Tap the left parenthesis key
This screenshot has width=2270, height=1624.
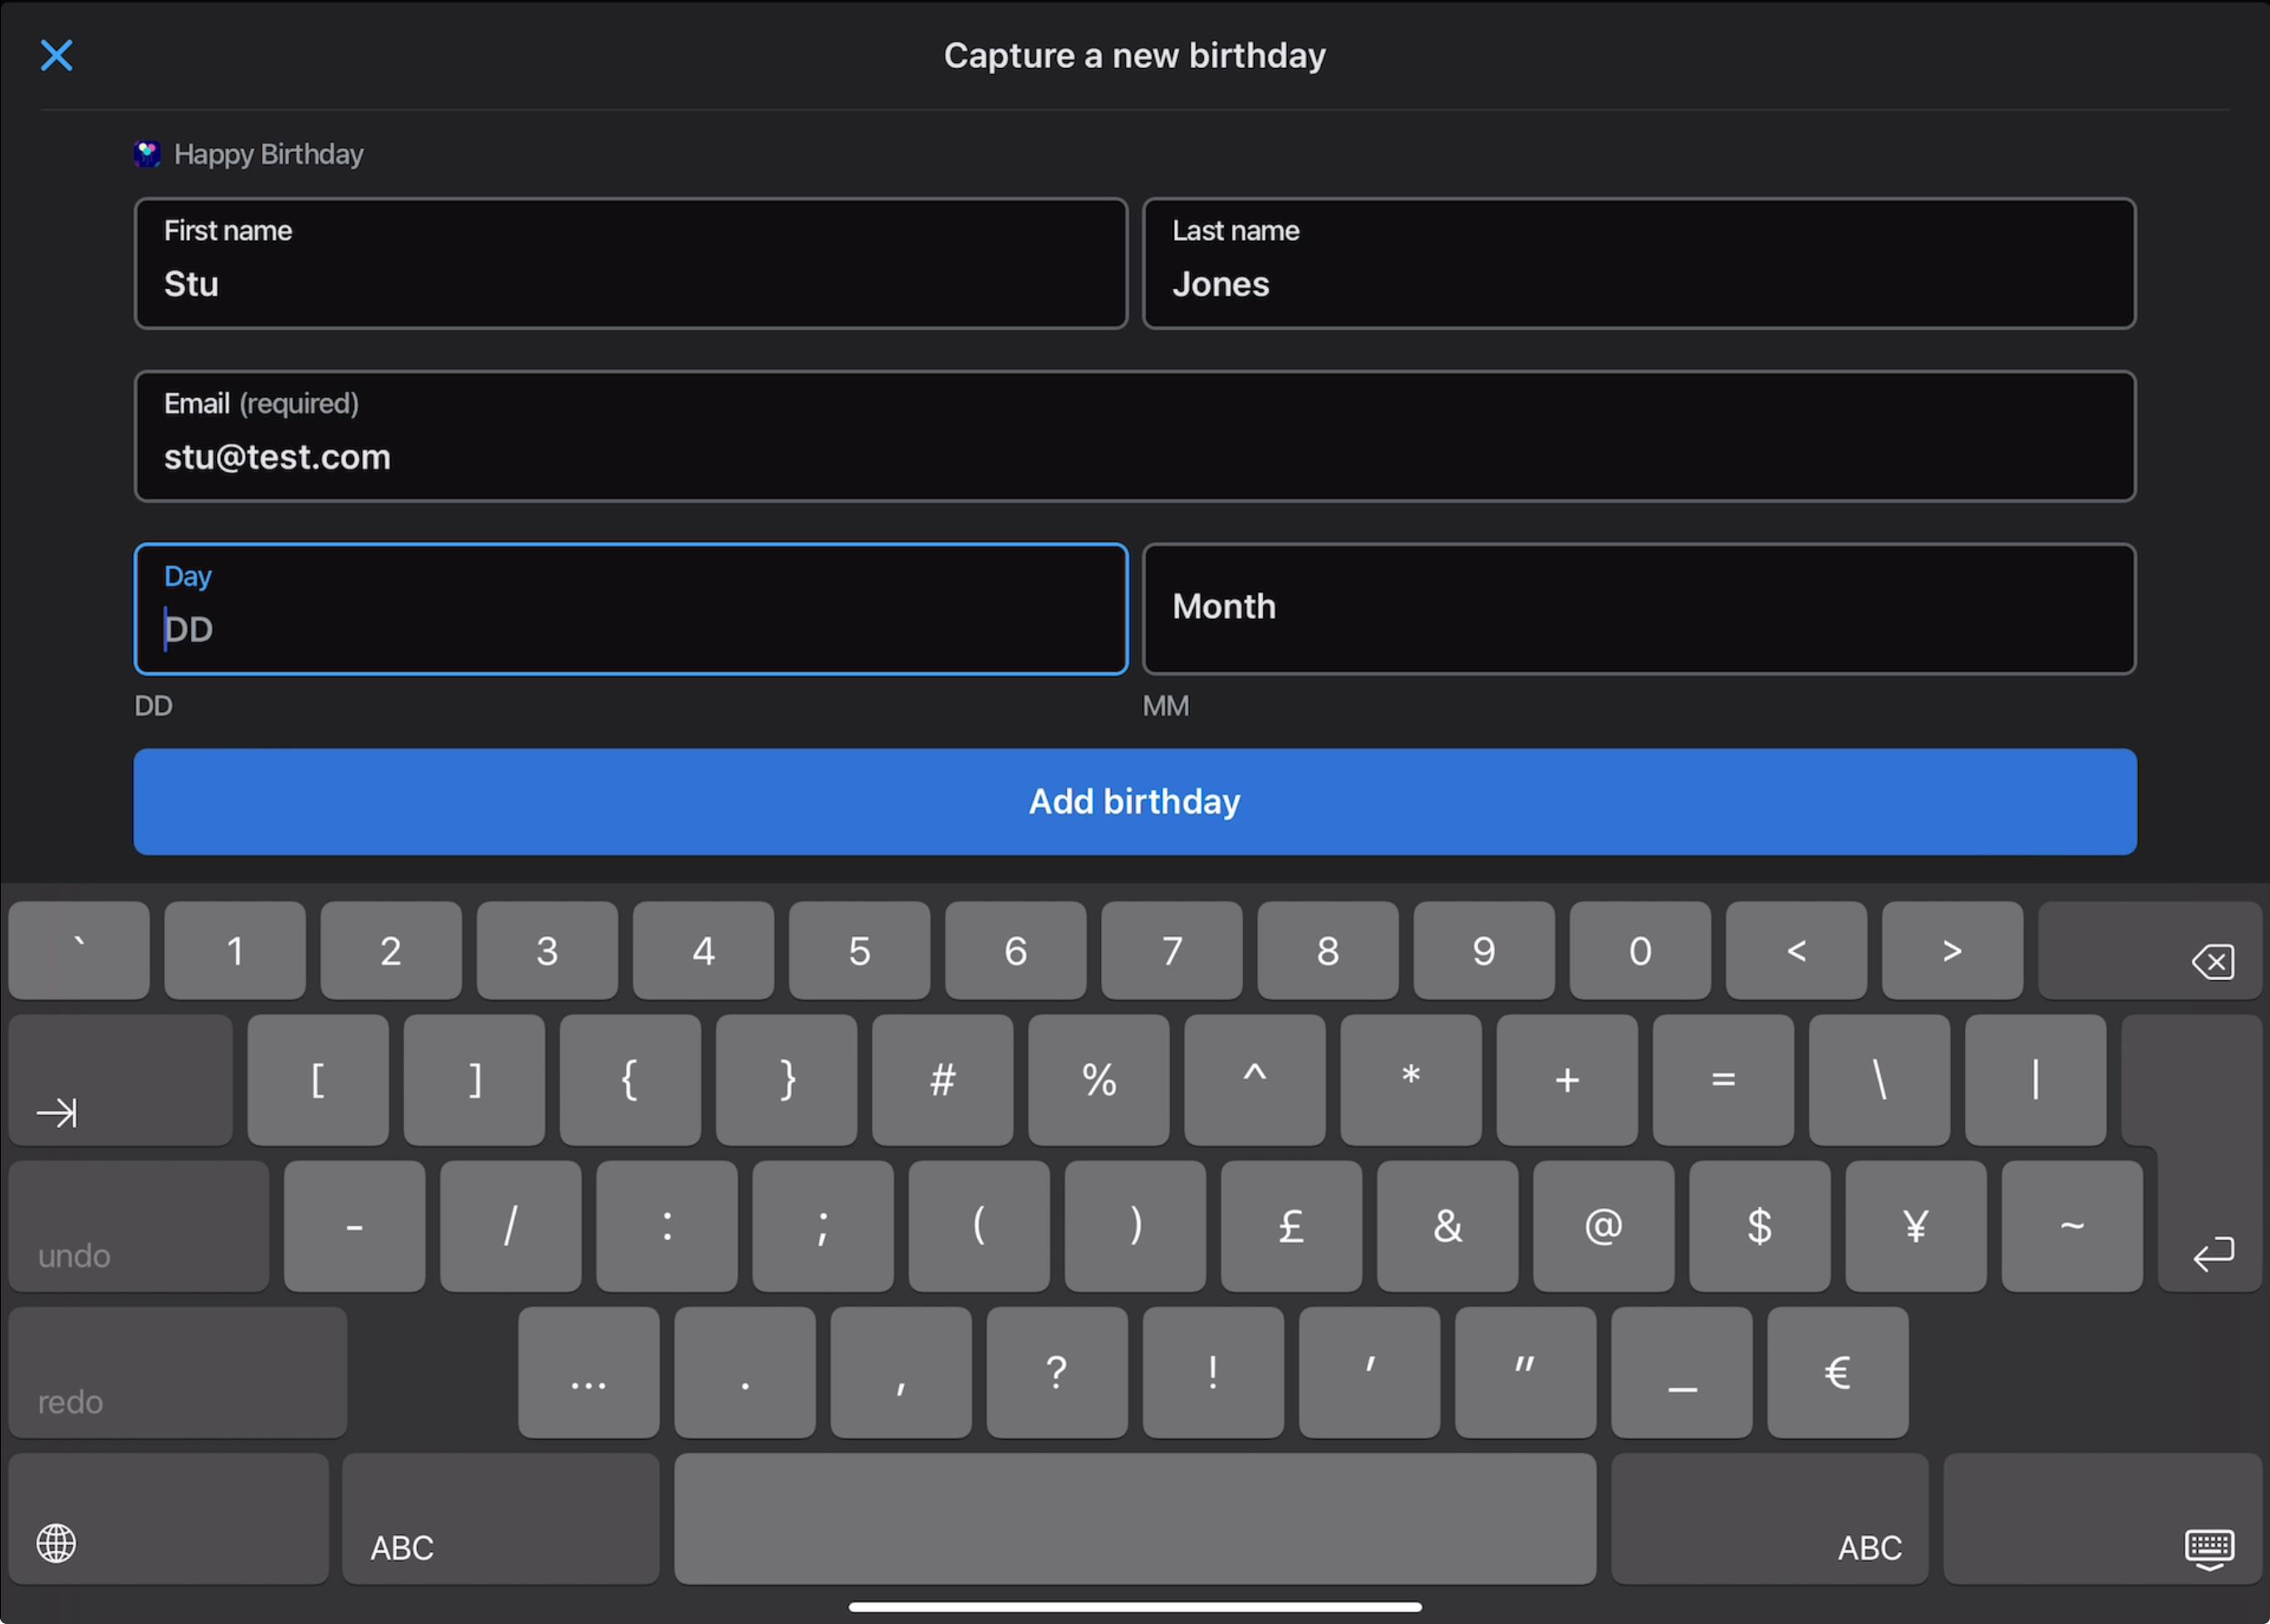point(979,1227)
